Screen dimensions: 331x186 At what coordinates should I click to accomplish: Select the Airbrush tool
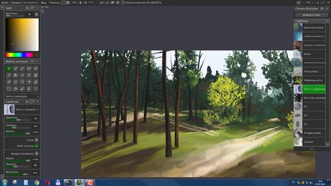tap(29, 69)
